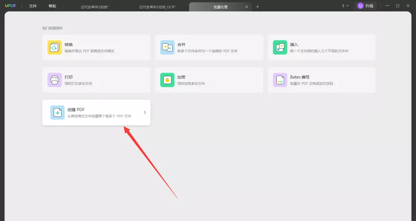The image size is (416, 221).
Task: Open the 打印 batch card title
Action: (69, 77)
